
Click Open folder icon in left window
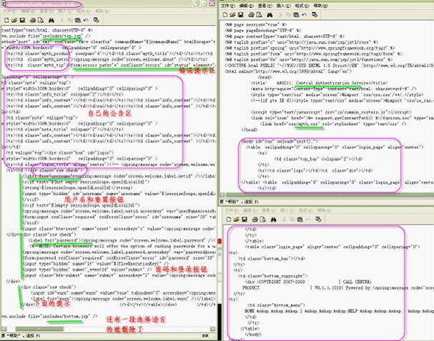[x=14, y=20]
